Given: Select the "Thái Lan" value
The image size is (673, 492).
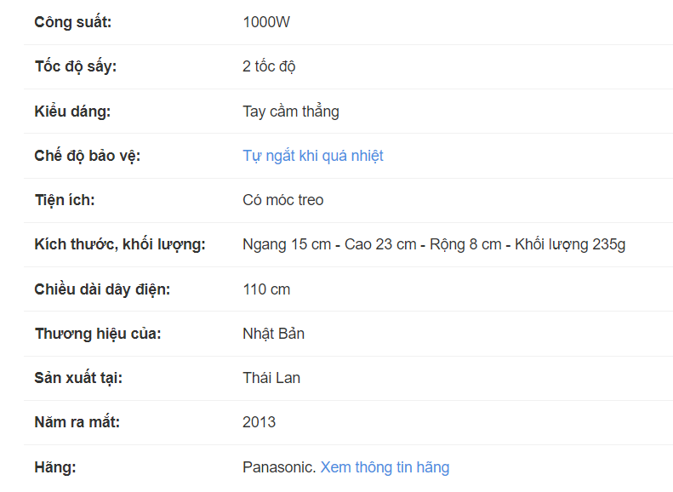Looking at the screenshot, I should pyautogui.click(x=271, y=378).
